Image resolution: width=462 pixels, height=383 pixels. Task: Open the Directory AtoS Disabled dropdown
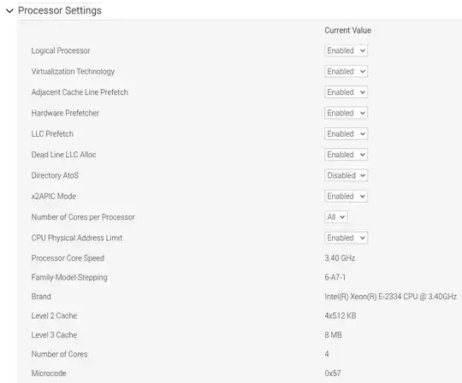coord(346,175)
